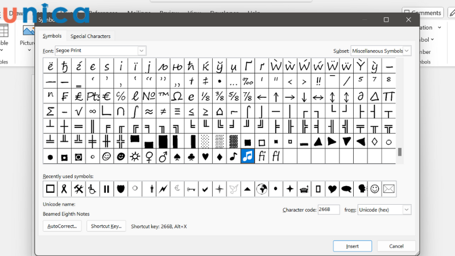
Task: Click the envelope in recently used symbols
Action: [389, 188]
